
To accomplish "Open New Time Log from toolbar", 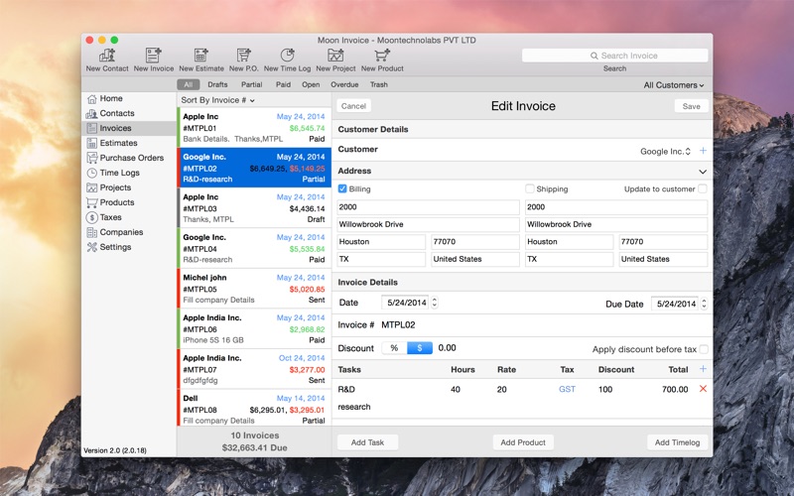I will [x=287, y=56].
